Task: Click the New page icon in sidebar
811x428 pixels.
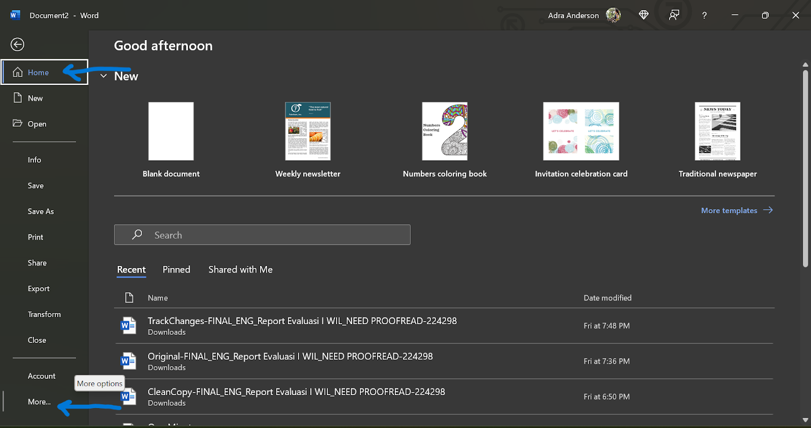Action: [18, 98]
